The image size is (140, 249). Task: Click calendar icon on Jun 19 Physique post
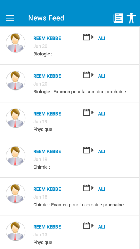[88, 113]
